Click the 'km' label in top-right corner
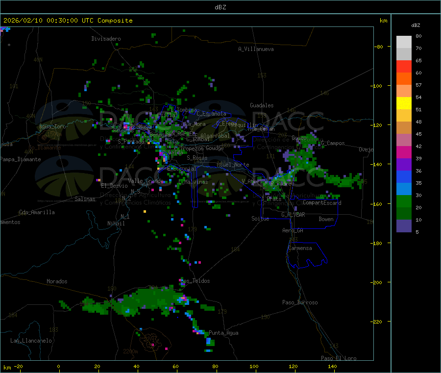441x373 pixels. 383,21
